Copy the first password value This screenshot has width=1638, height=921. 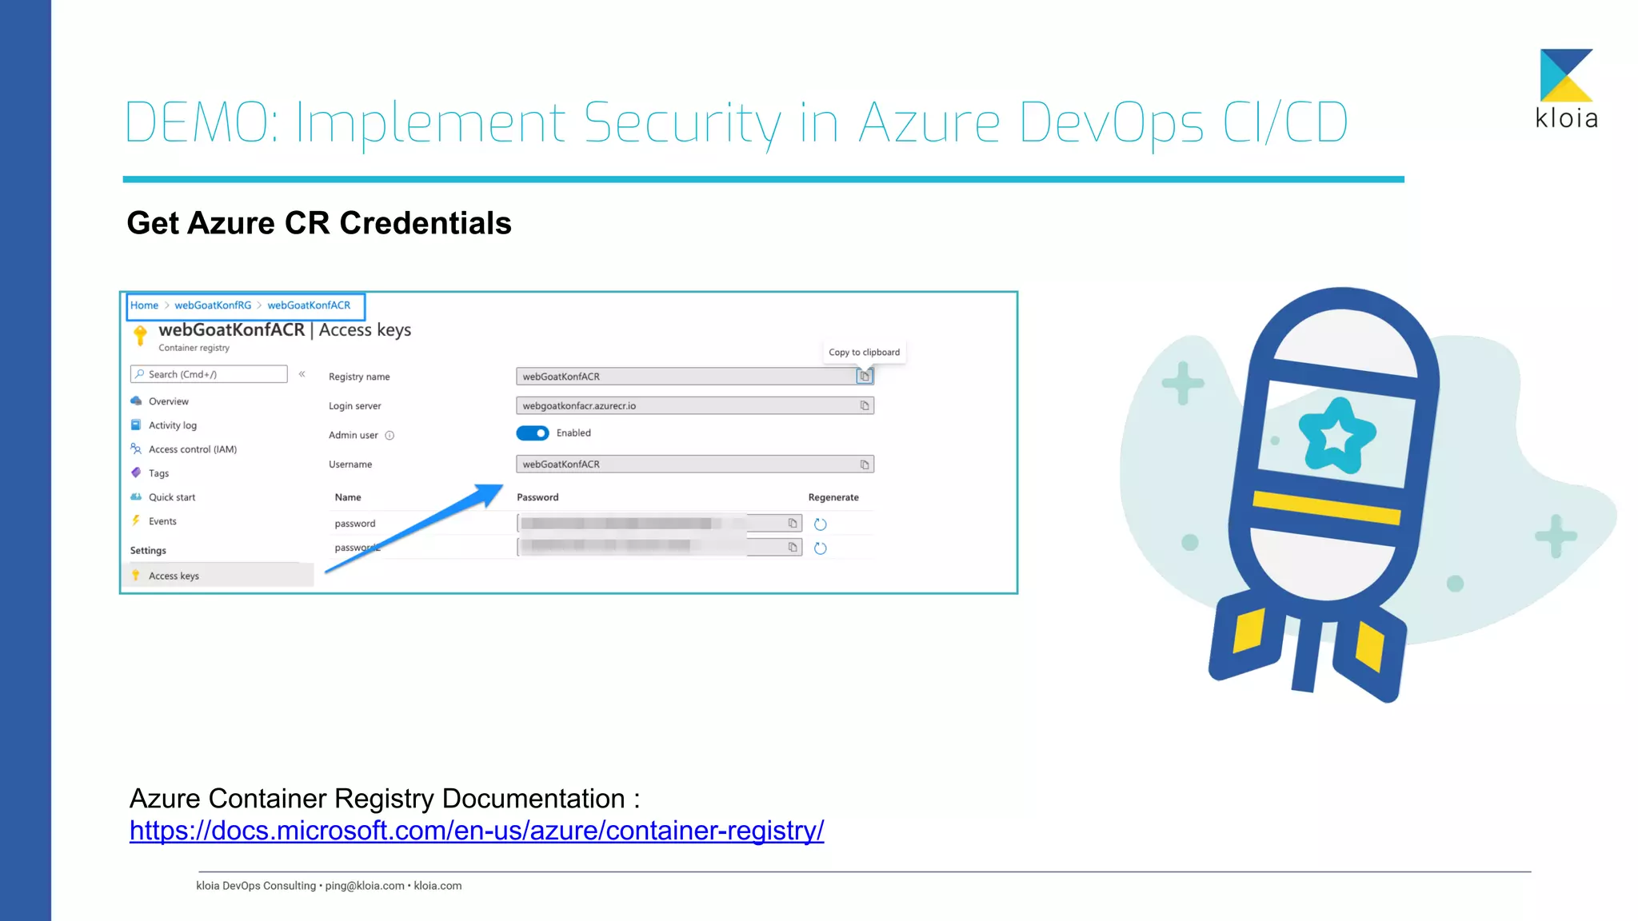coord(793,523)
